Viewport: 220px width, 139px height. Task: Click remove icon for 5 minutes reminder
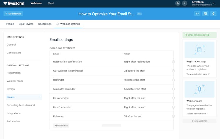click(x=173, y=89)
